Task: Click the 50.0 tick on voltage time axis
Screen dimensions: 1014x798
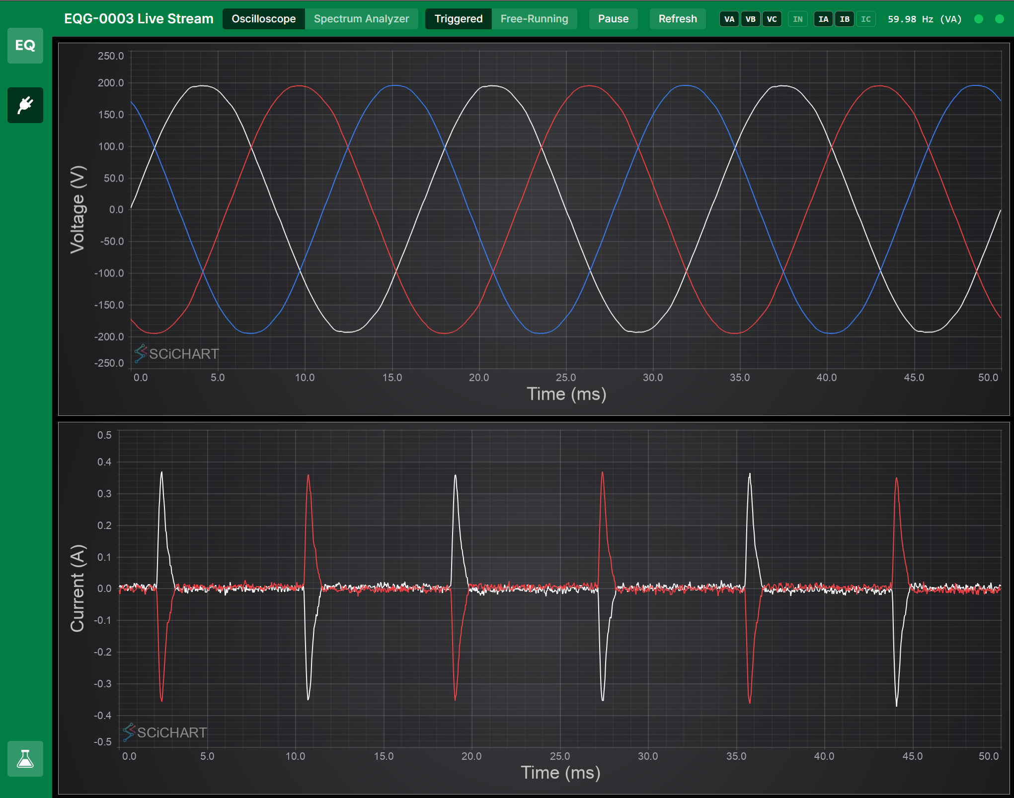Action: 988,378
